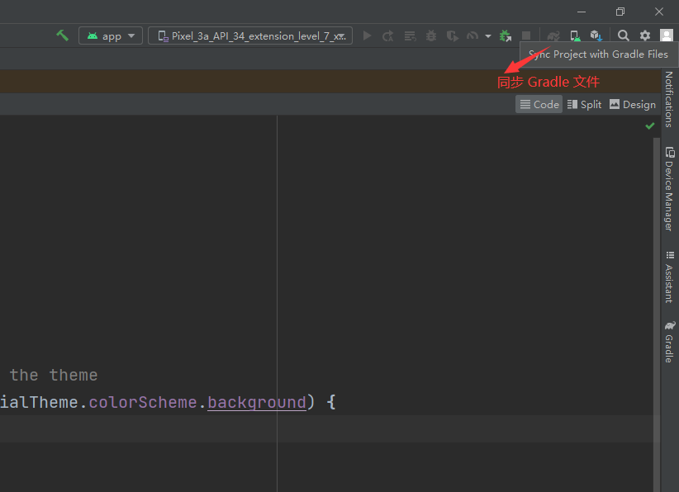Viewport: 679px width, 492px height.
Task: Open the Device Manager toolbar icon
Action: (575, 35)
